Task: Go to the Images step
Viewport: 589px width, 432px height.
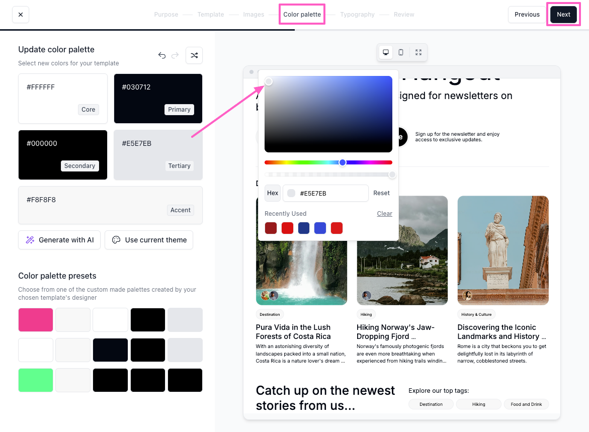Action: 254,15
